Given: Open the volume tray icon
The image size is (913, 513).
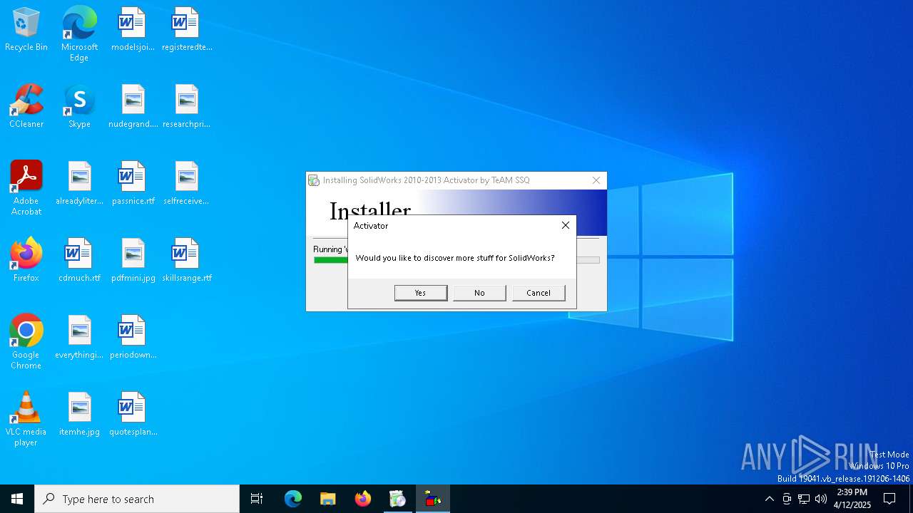Looking at the screenshot, I should coord(821,499).
